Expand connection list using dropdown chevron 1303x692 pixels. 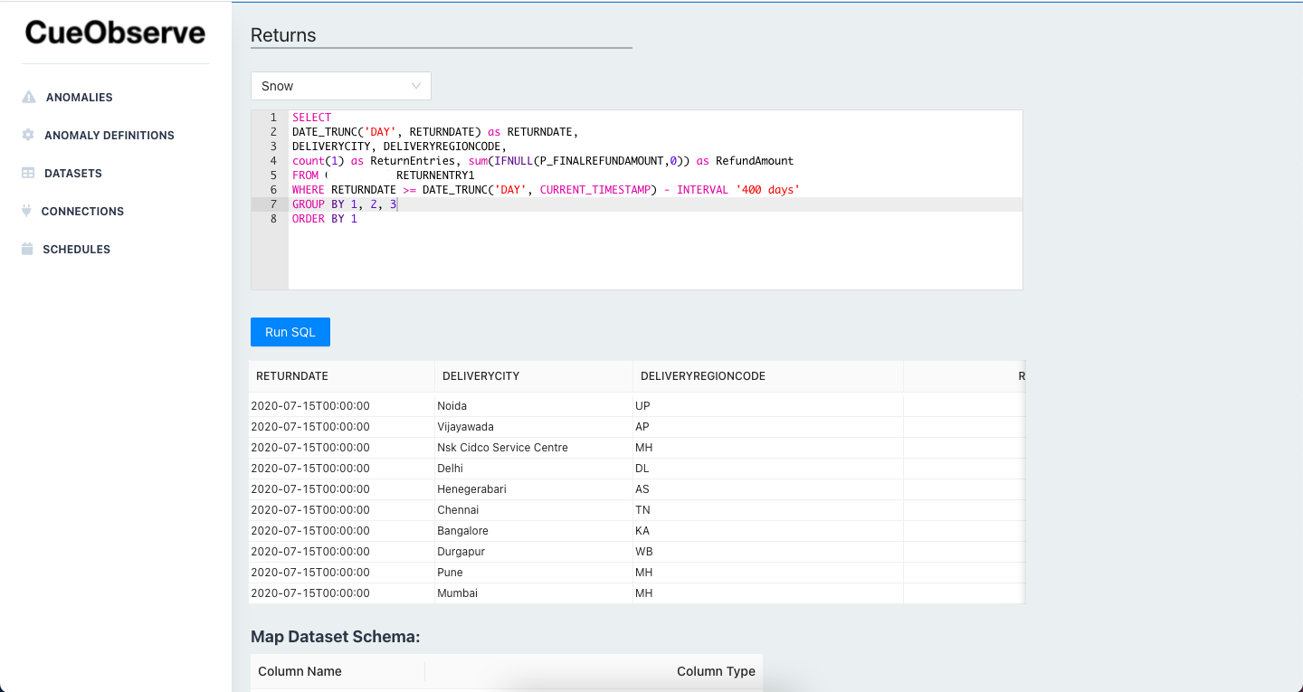(x=416, y=86)
